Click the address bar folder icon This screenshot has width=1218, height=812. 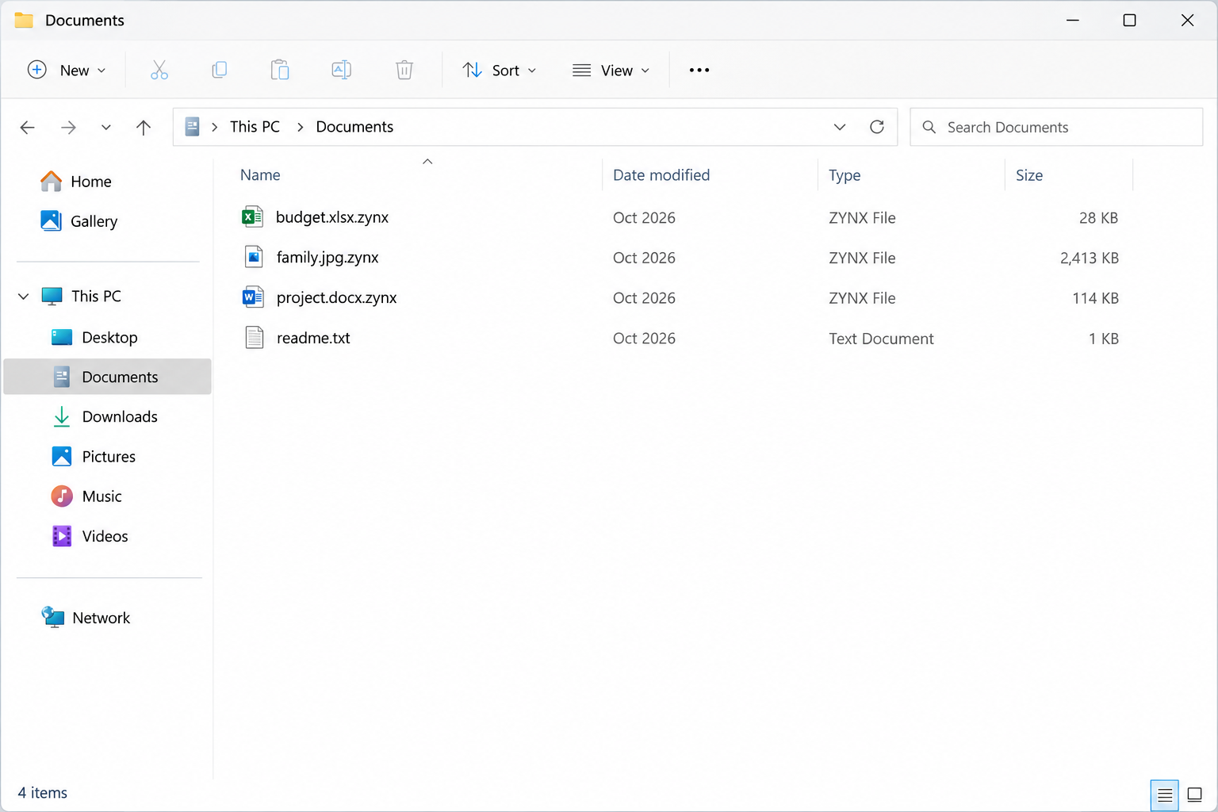(x=192, y=127)
